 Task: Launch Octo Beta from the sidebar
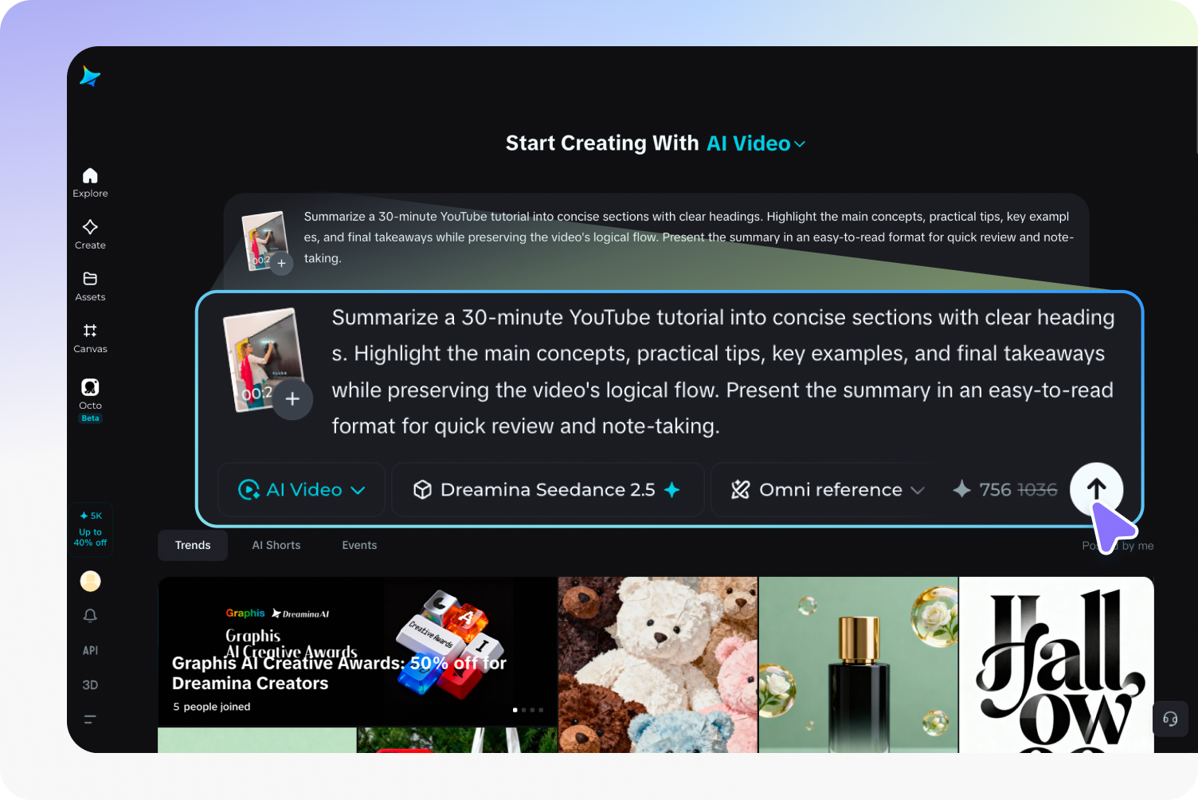pos(90,399)
